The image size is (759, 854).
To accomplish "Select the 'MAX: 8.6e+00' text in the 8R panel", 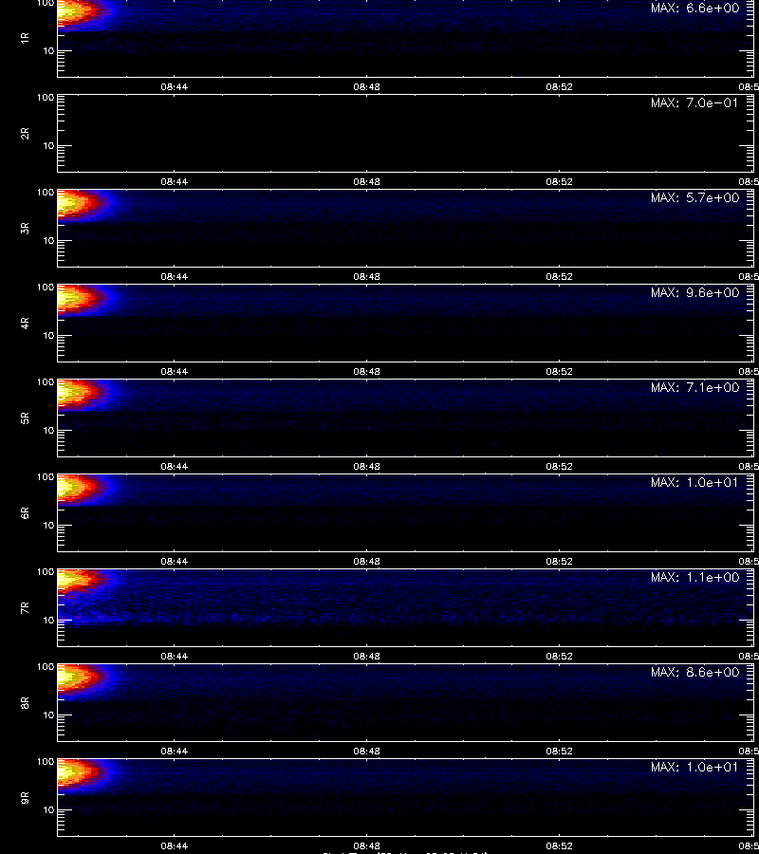I will (694, 672).
